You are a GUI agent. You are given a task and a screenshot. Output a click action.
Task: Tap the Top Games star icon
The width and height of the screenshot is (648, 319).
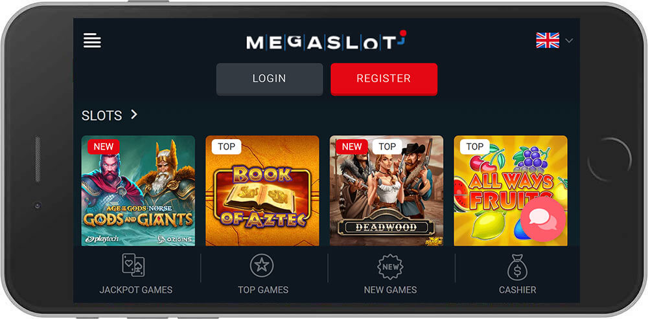[x=262, y=265]
